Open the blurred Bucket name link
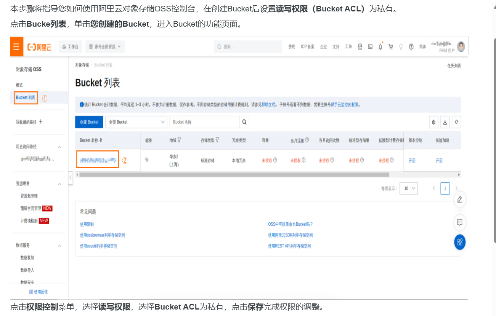The width and height of the screenshot is (496, 316). click(98, 160)
